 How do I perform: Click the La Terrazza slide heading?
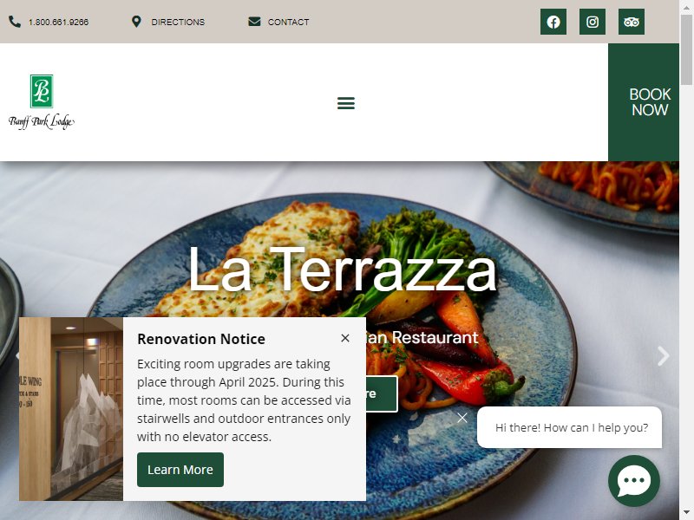343,270
